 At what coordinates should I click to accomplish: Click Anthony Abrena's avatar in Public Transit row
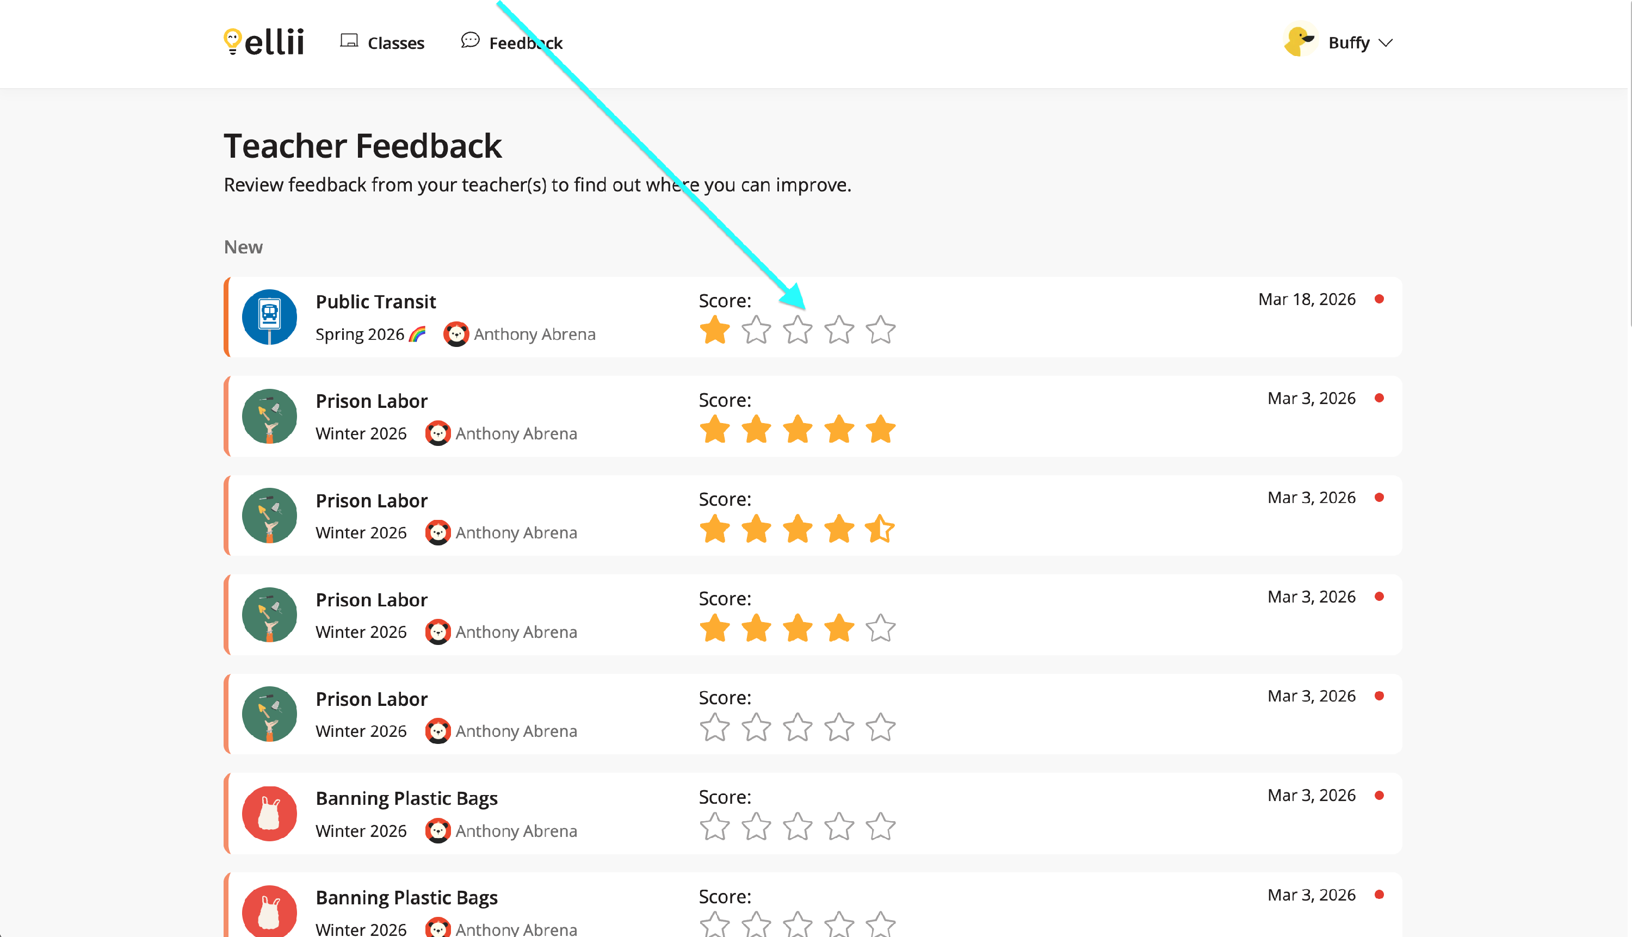click(456, 334)
